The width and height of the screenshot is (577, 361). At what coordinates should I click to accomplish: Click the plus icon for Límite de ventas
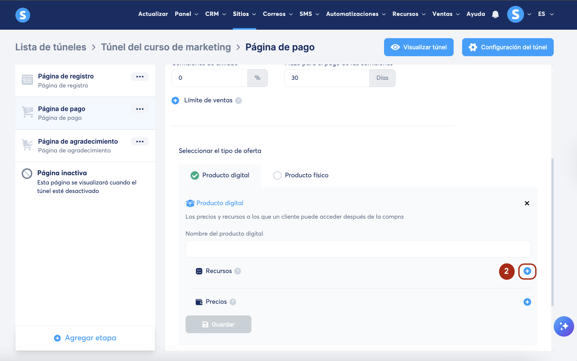point(175,101)
